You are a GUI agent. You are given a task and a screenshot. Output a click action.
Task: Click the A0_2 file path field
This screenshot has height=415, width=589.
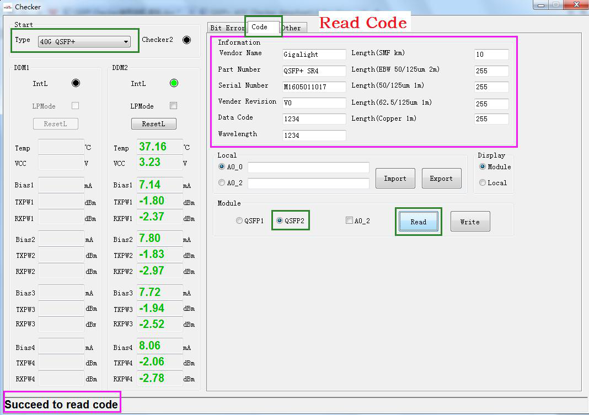click(x=308, y=183)
